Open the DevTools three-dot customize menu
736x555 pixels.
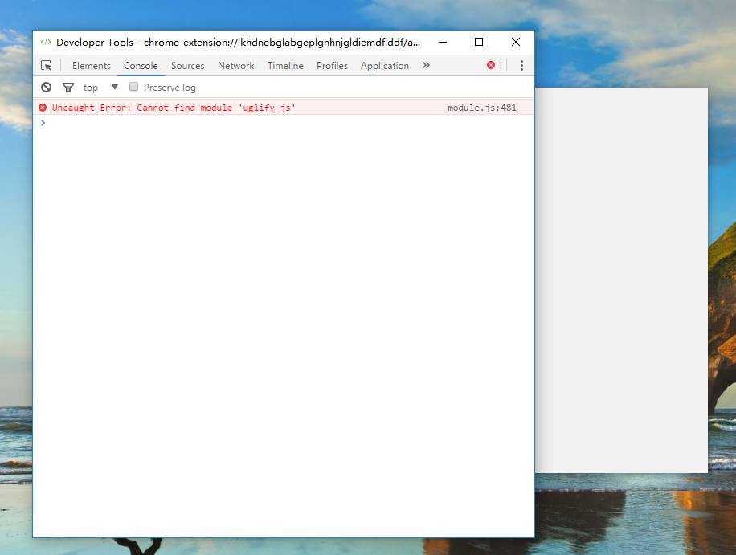(521, 66)
